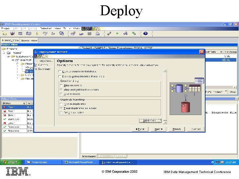239x179 pixels.
Task: Click the DB2 Development Center title bar icon
Action: pos(2,24)
